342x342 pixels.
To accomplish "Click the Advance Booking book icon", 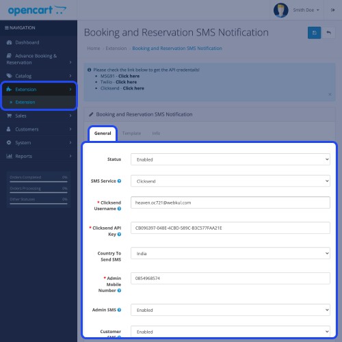I will [x=9, y=55].
